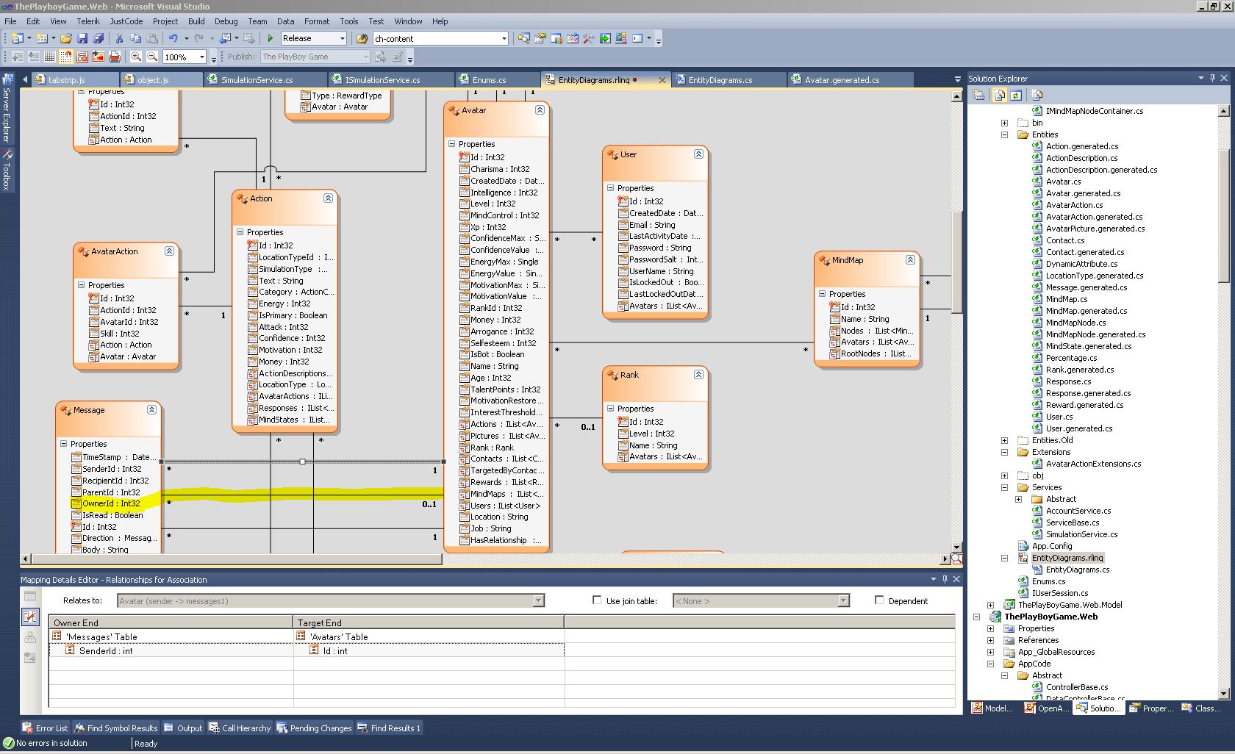The height and width of the screenshot is (754, 1235).
Task: Expand the Entities.Old folder
Action: 1004,440
